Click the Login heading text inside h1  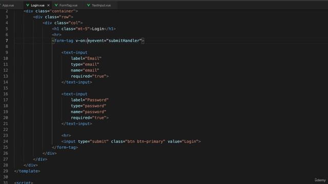pos(98,29)
